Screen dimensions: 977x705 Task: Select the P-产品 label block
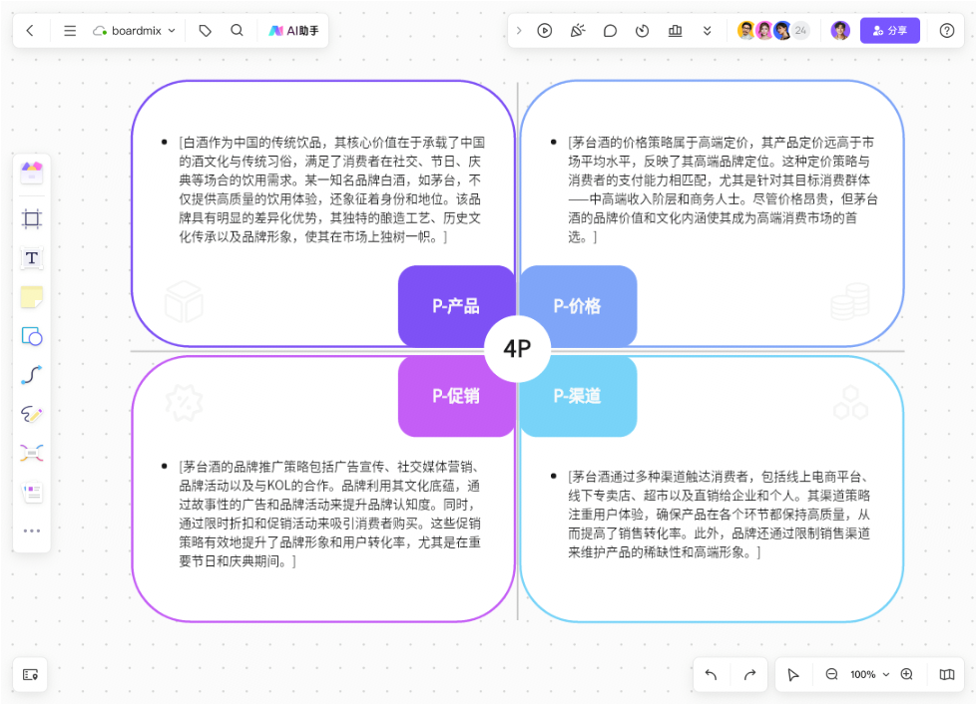click(x=457, y=306)
